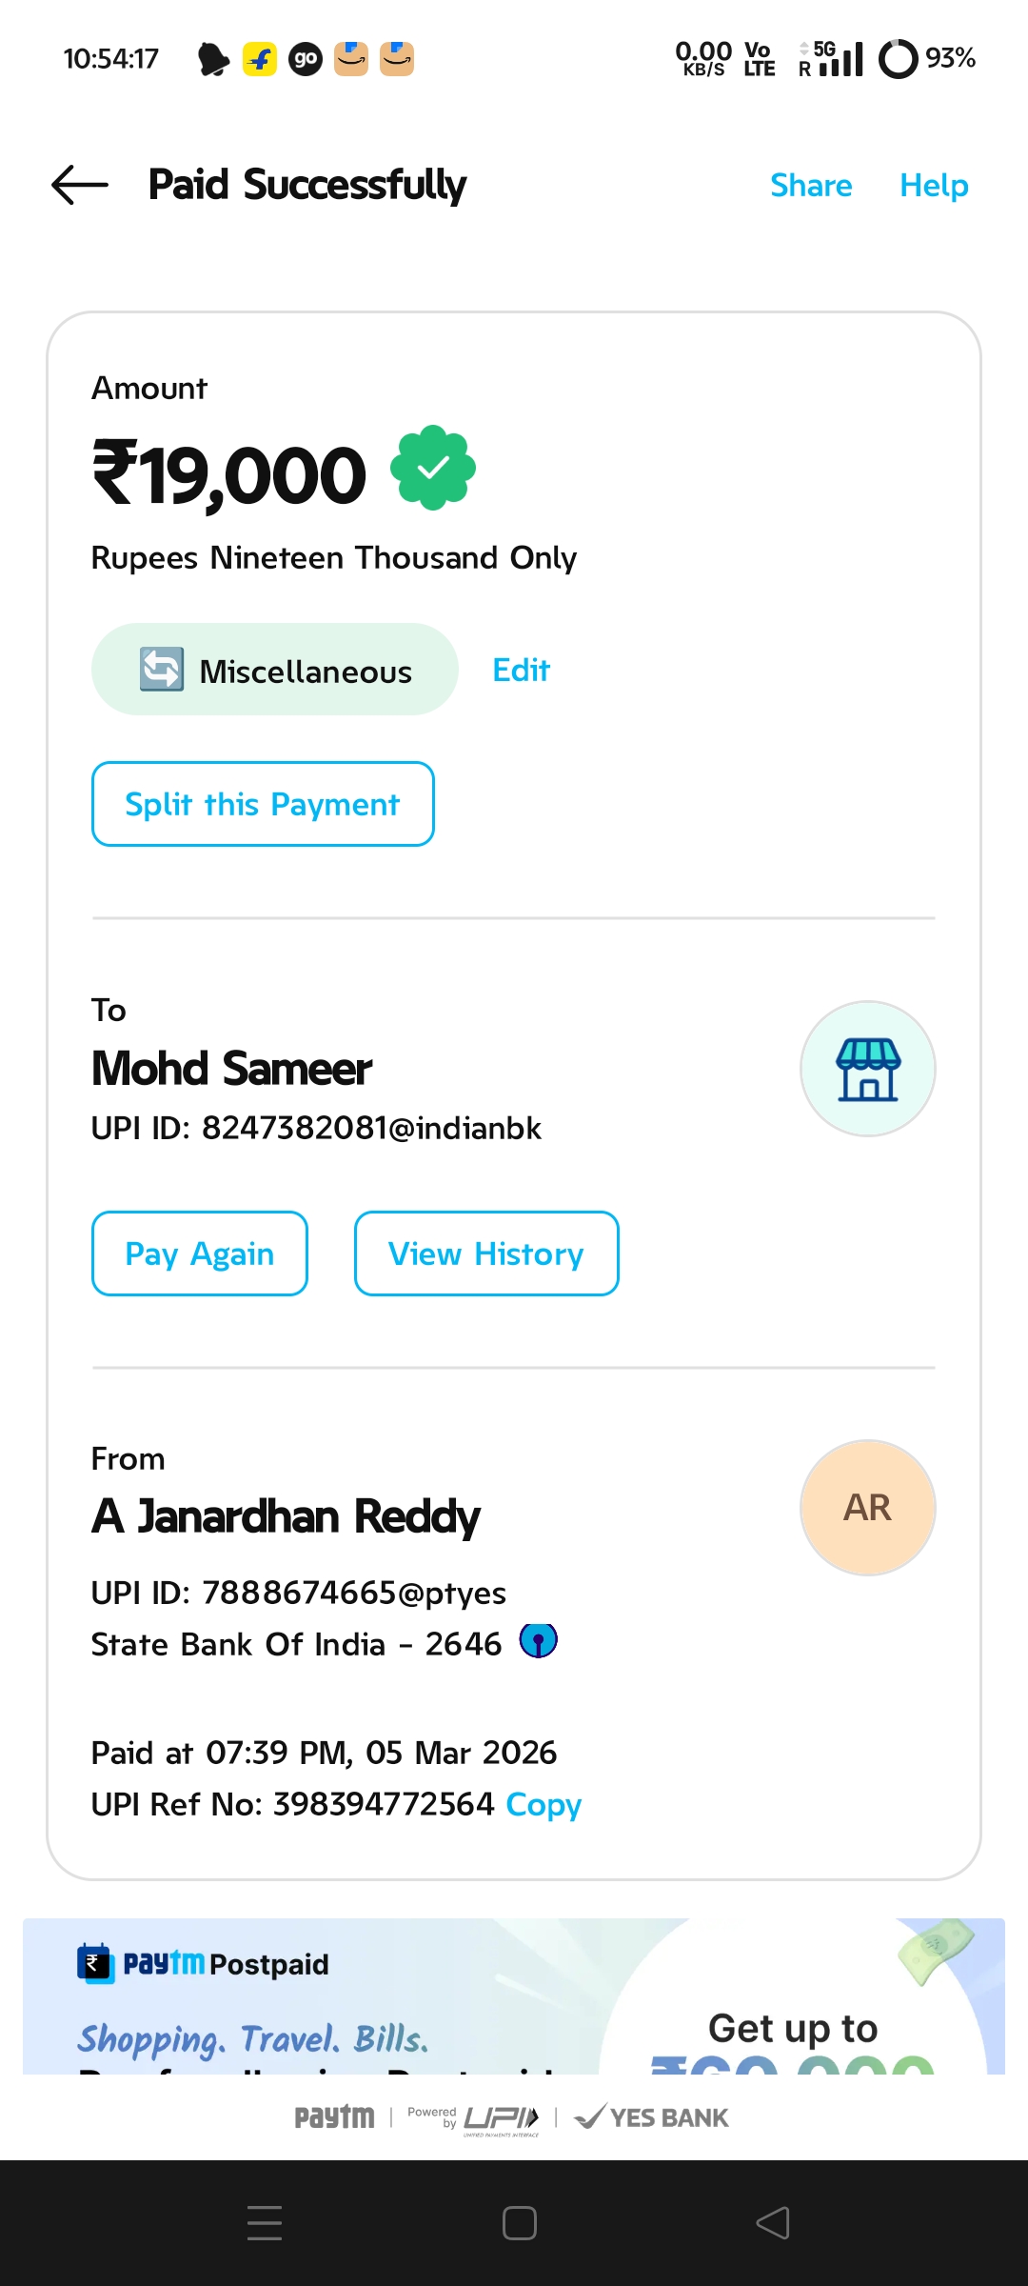The image size is (1028, 2286).
Task: Share the payment receipt
Action: click(811, 185)
